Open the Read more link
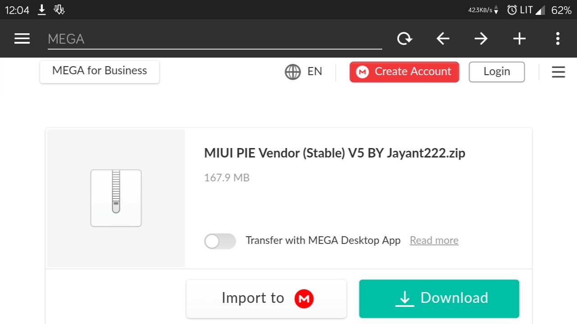 point(434,240)
